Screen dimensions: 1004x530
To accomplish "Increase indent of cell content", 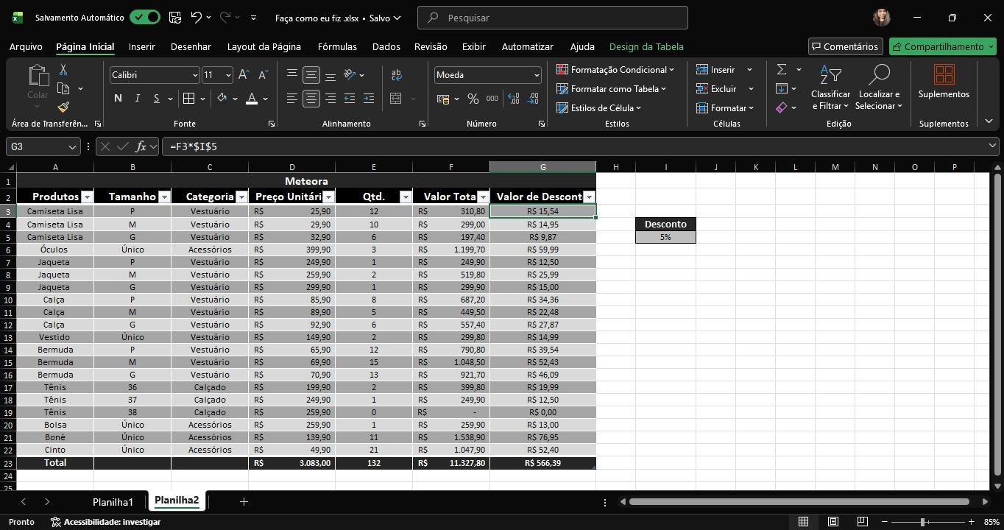I will tap(369, 99).
